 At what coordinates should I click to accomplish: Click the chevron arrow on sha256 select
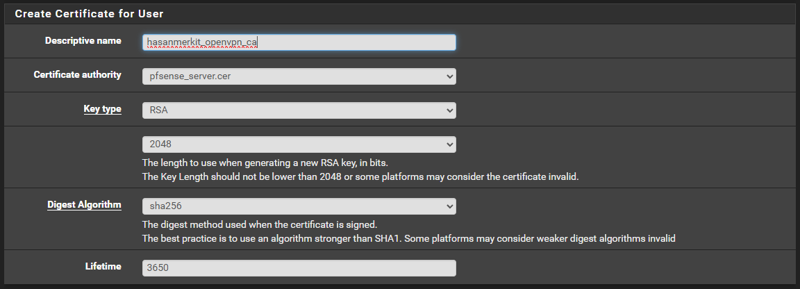449,206
